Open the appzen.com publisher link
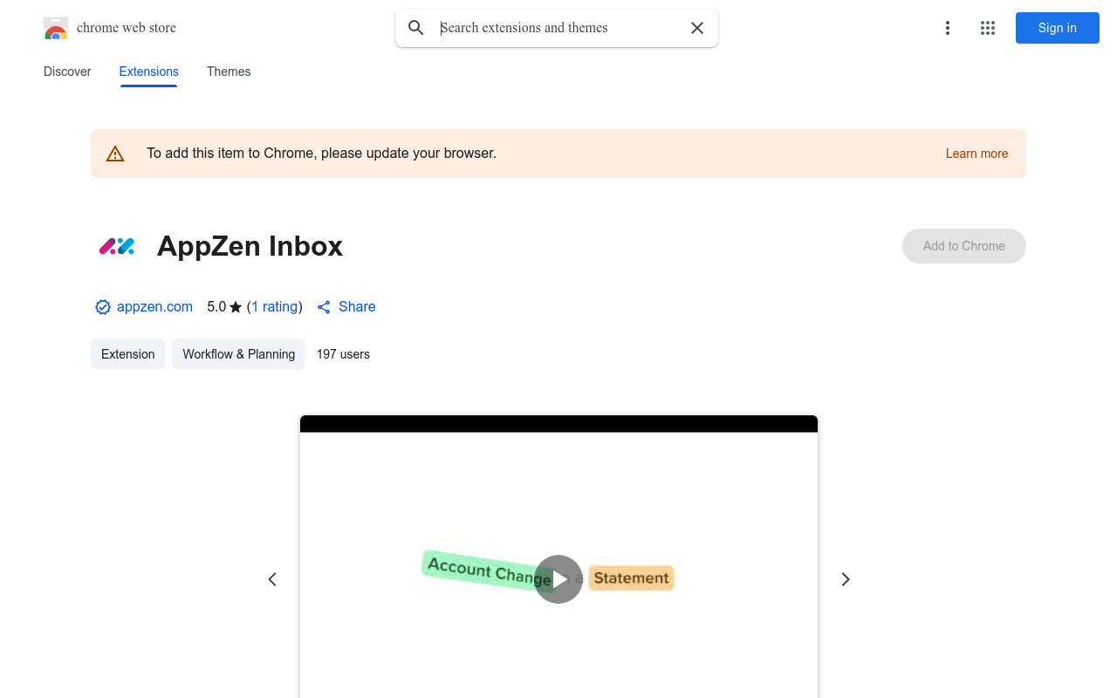Screen dimensions: 1117x698 [154, 307]
